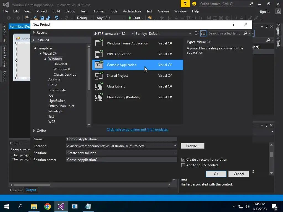The image size is (283, 212).
Task: Click the green Start debugging arrow
Action: pos(130,18)
